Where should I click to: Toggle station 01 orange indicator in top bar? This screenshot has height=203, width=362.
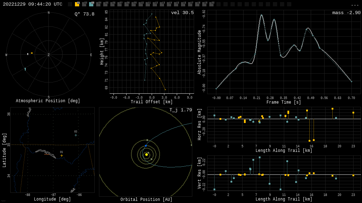(x=77, y=4)
